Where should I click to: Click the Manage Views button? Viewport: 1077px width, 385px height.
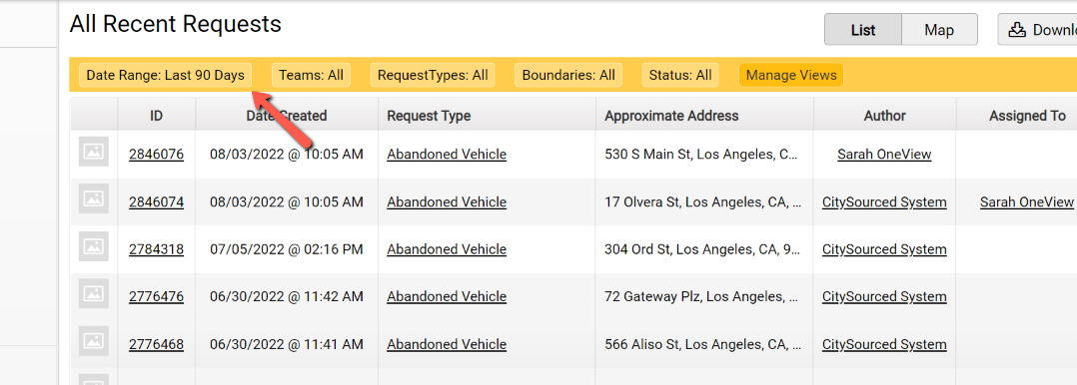click(791, 75)
